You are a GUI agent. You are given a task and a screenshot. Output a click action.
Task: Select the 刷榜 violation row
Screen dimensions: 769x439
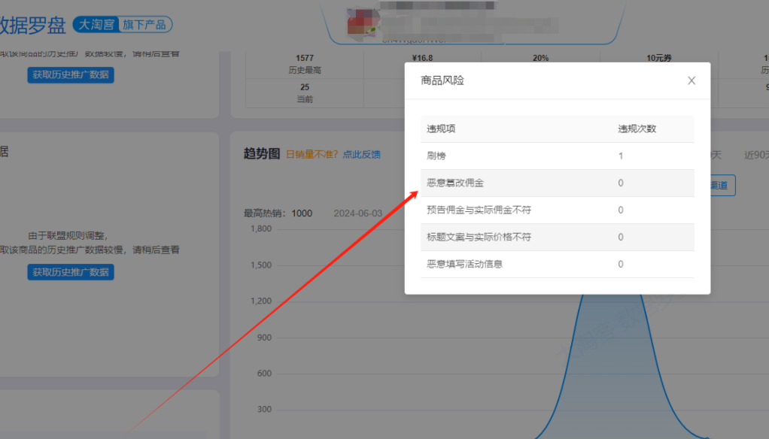pyautogui.click(x=557, y=156)
